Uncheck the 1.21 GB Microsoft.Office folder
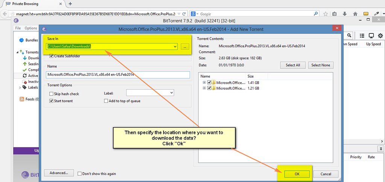Viewport: 385px width, 182px height. point(209,88)
